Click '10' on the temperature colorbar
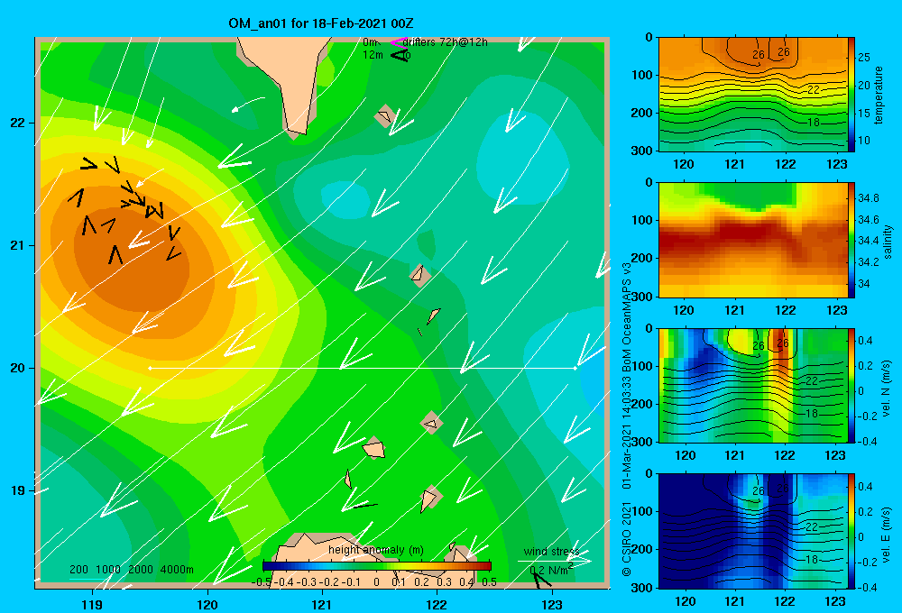 [x=864, y=141]
